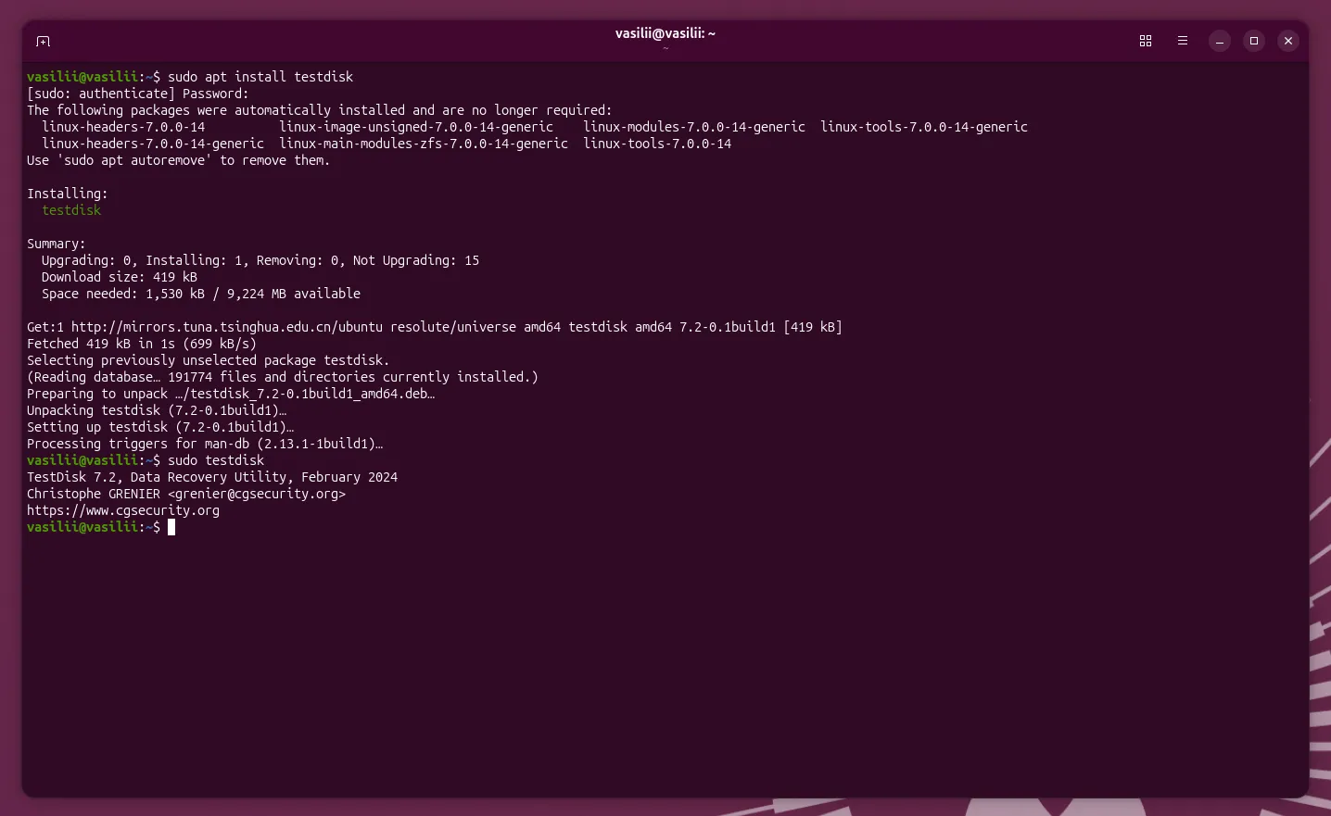Click the window title vasilii@vasilii: ~

[x=665, y=33]
